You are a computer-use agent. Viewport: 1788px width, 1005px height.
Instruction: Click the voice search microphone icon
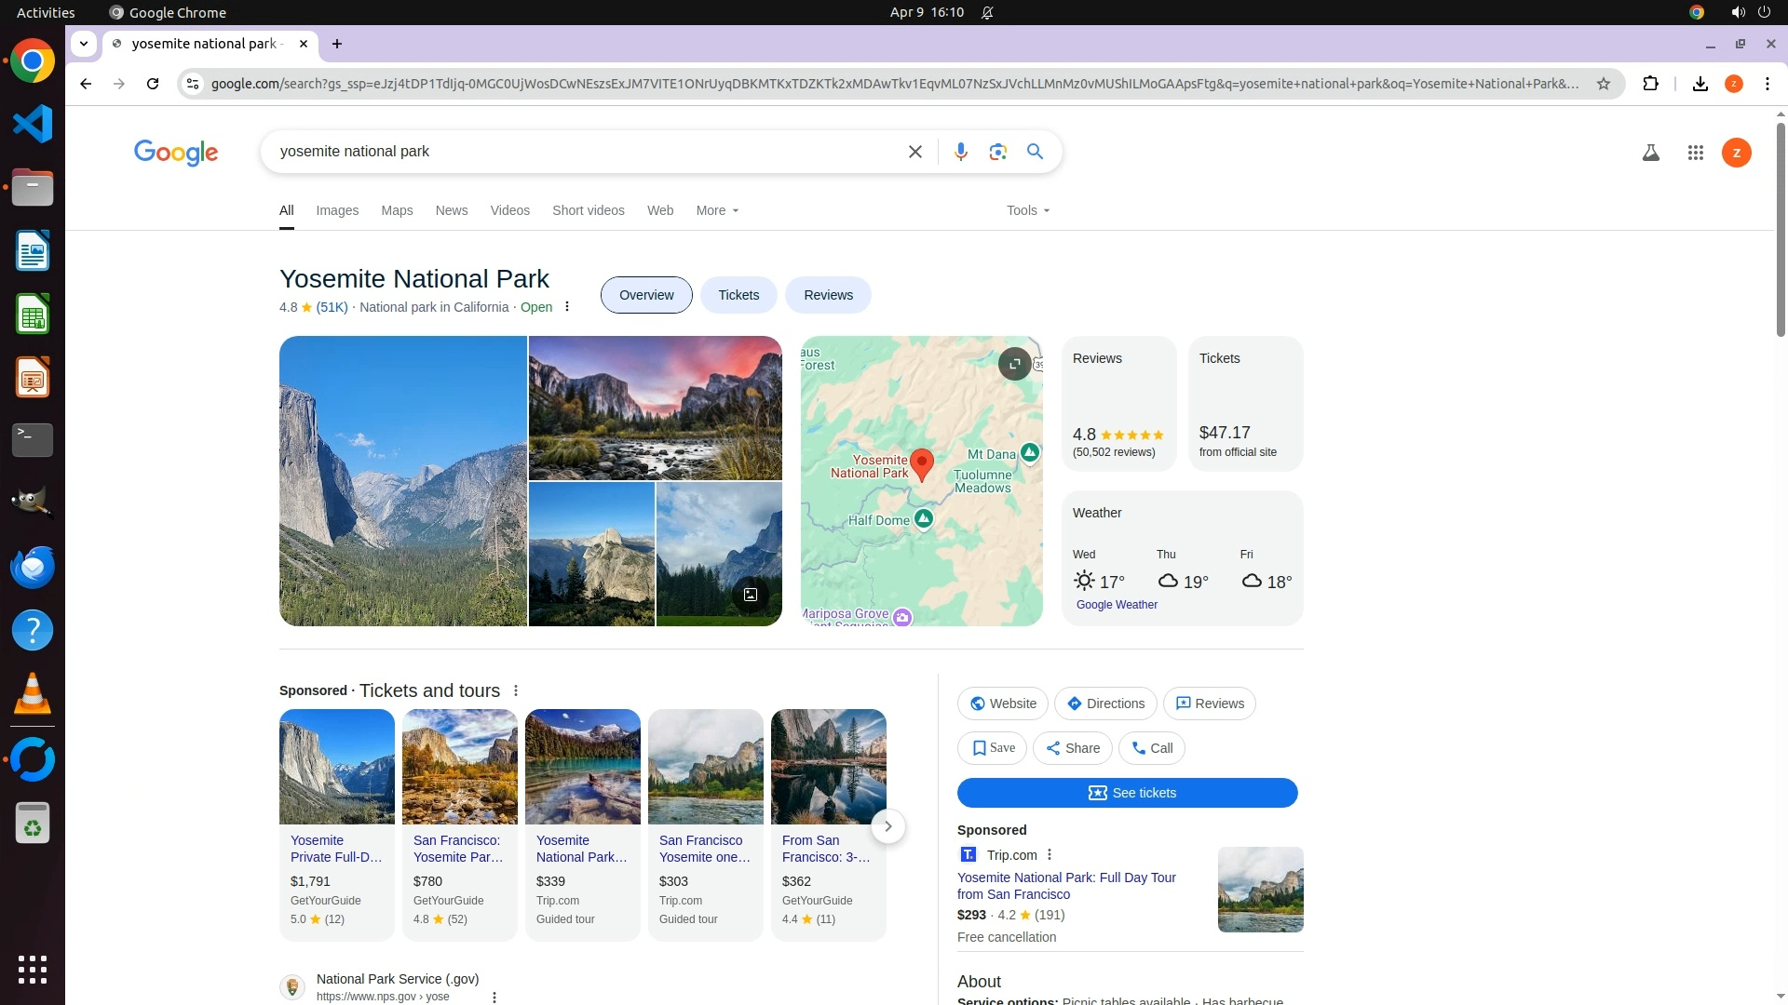tap(960, 152)
